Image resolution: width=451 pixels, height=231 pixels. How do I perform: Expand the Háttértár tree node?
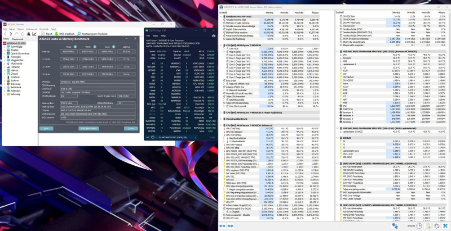tap(5, 67)
